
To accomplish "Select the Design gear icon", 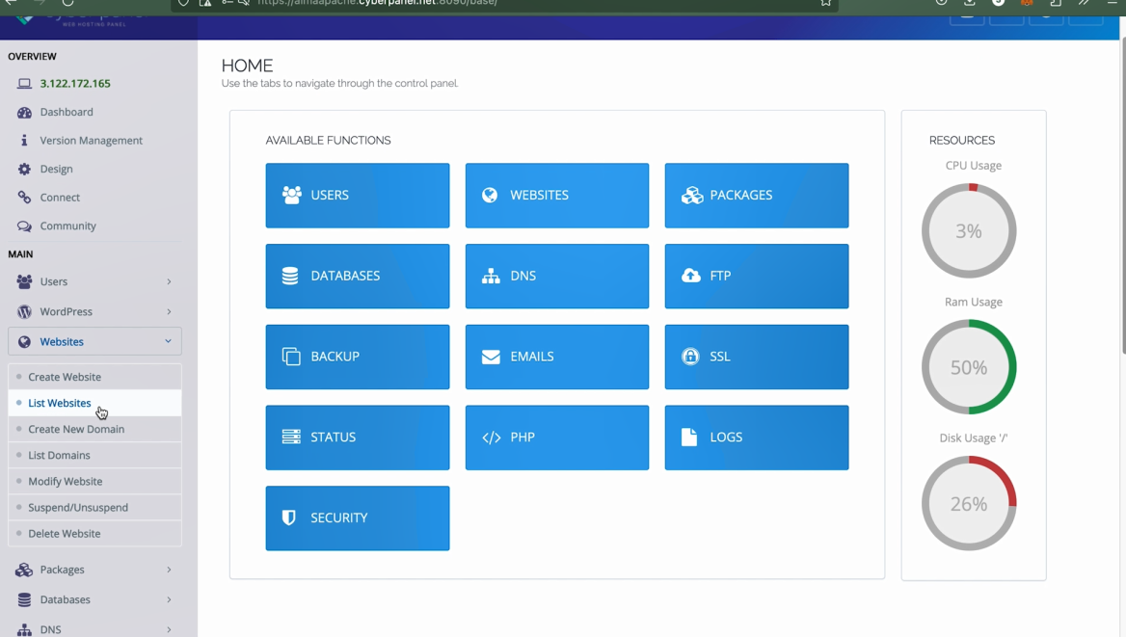I will point(24,169).
